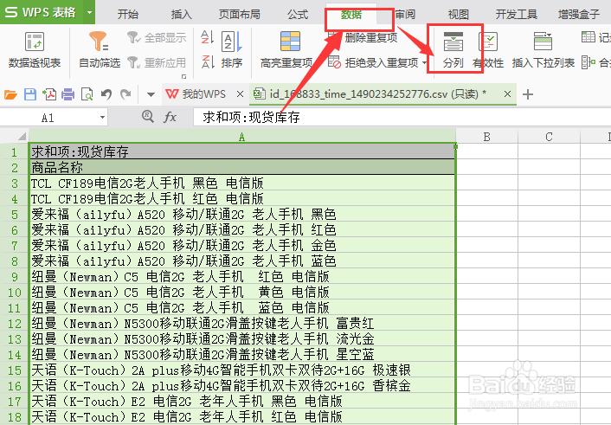Select the 数据 ribbon tab
611x425 pixels.
click(351, 15)
